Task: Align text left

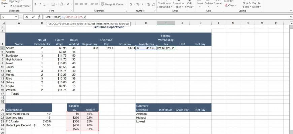Action: 76,4
